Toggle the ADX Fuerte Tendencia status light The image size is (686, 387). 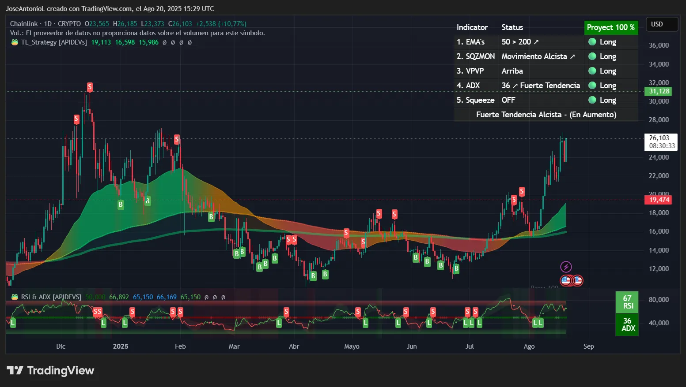(592, 86)
